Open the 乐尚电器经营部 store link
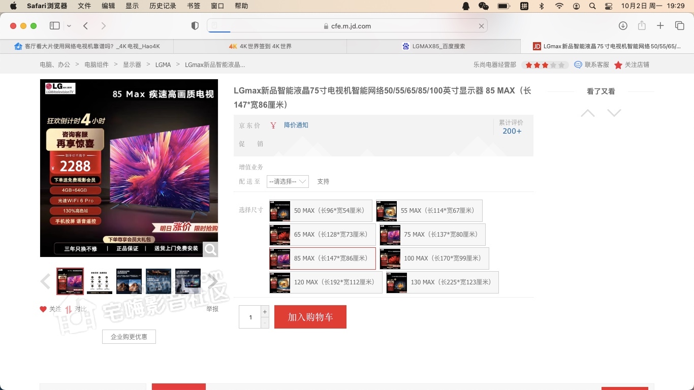This screenshot has height=390, width=694. [x=495, y=65]
